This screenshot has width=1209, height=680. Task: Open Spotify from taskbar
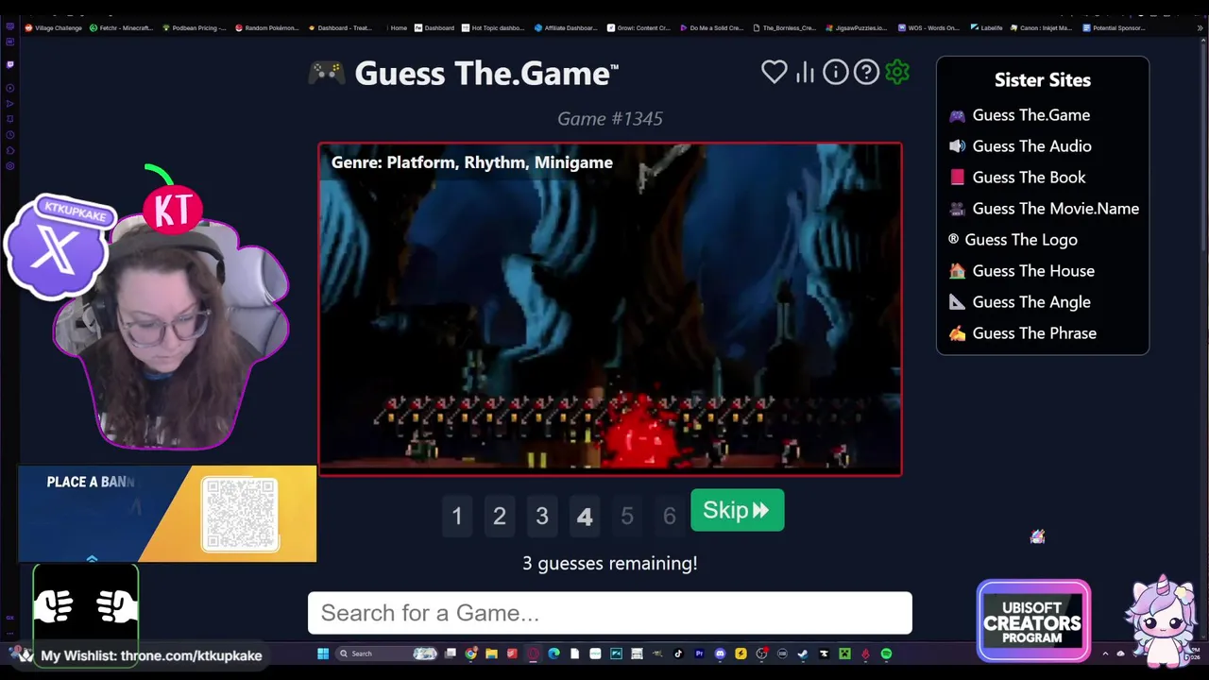[x=886, y=654]
